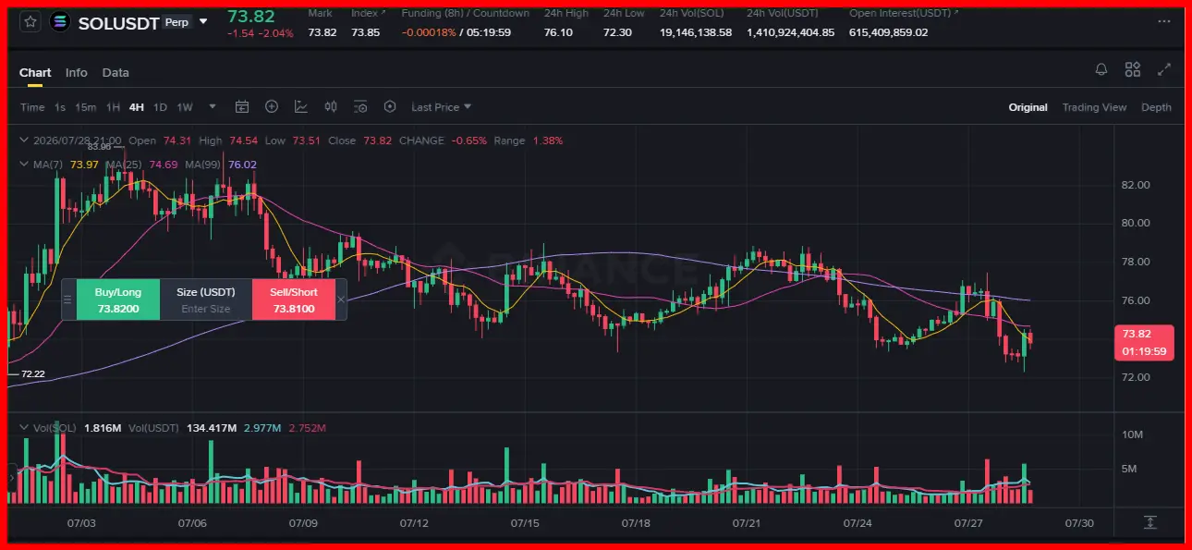The image size is (1192, 550).
Task: Collapse the MA indicator legend
Action: [25, 164]
